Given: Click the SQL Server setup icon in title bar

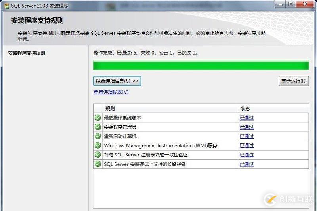Looking at the screenshot, I should (6, 5).
